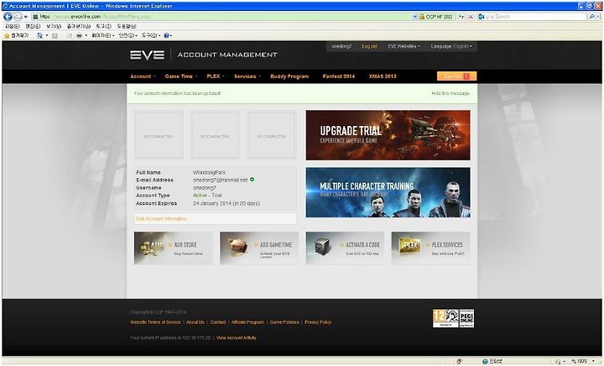Open the Language English dropdown
604x366 pixels.
click(x=451, y=46)
